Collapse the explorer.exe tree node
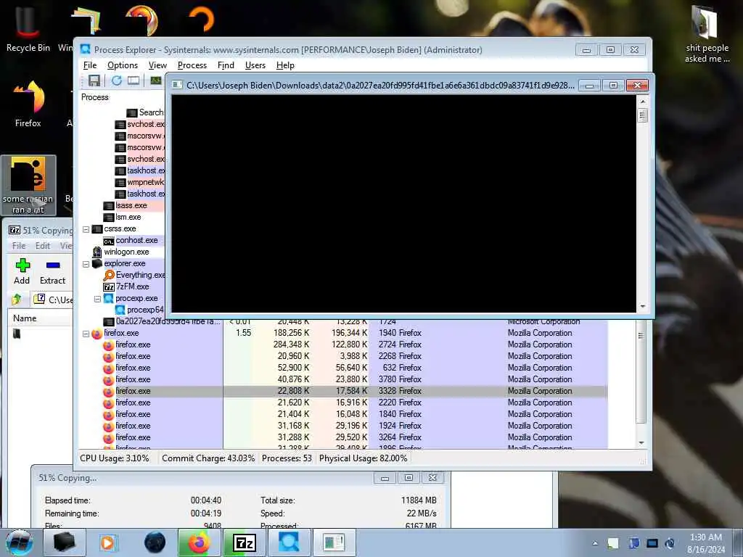 coord(86,264)
